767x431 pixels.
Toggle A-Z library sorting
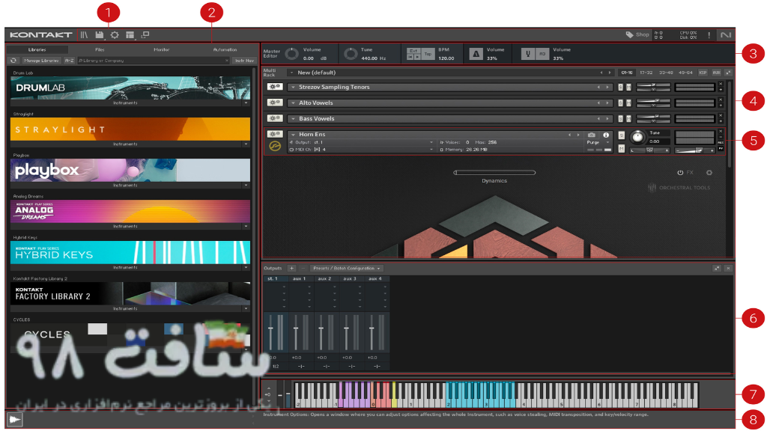pos(70,61)
